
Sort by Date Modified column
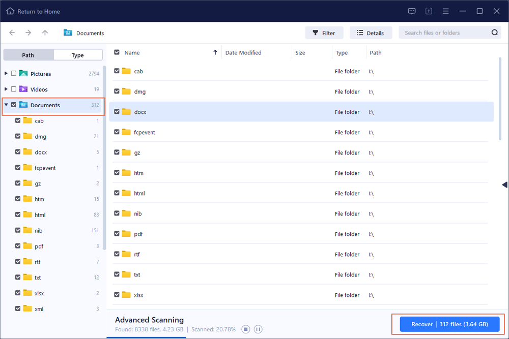coord(243,52)
